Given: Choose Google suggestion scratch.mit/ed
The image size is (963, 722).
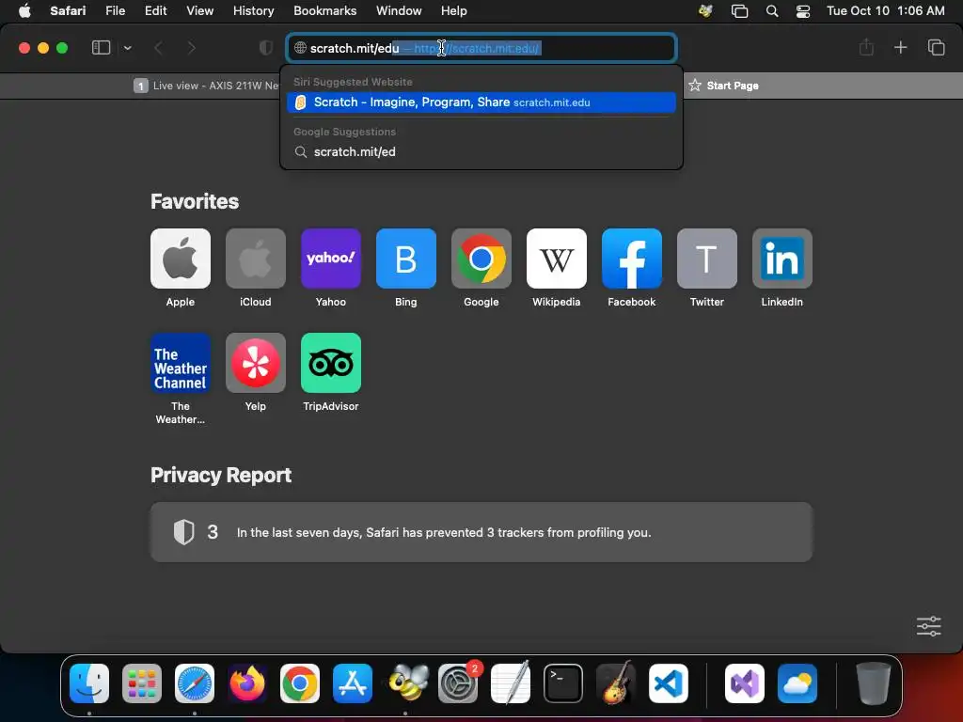Looking at the screenshot, I should pyautogui.click(x=481, y=151).
